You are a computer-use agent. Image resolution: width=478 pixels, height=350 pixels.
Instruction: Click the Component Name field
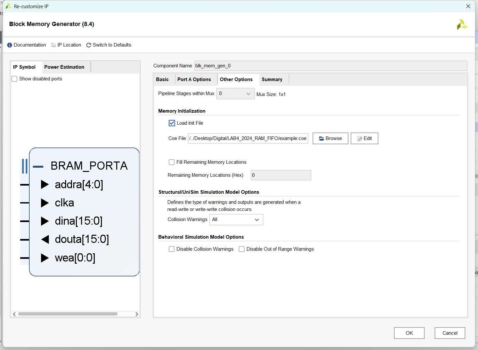330,66
